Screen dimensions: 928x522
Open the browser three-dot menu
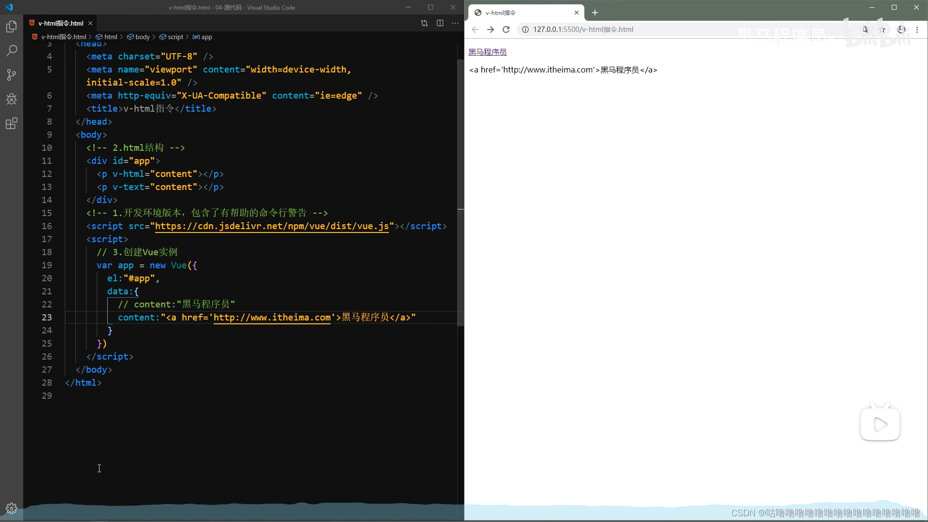click(918, 29)
